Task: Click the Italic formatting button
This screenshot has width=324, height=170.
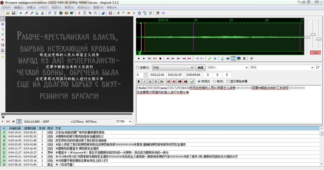Action: (x=144, y=81)
